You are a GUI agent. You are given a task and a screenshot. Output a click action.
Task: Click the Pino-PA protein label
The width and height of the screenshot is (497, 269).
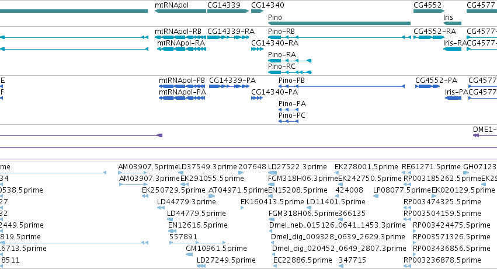pos(292,104)
